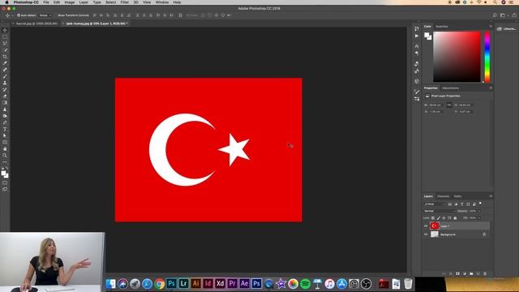Open Fill value dropdown arrow

click(479, 218)
